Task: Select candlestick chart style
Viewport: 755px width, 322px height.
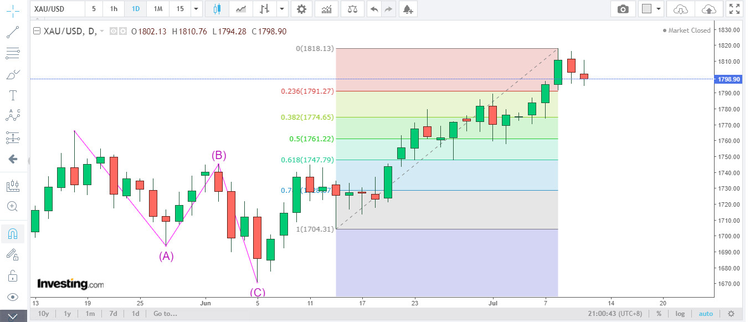Action: (217, 9)
